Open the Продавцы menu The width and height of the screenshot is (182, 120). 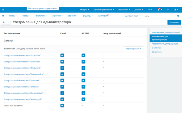(87, 16)
